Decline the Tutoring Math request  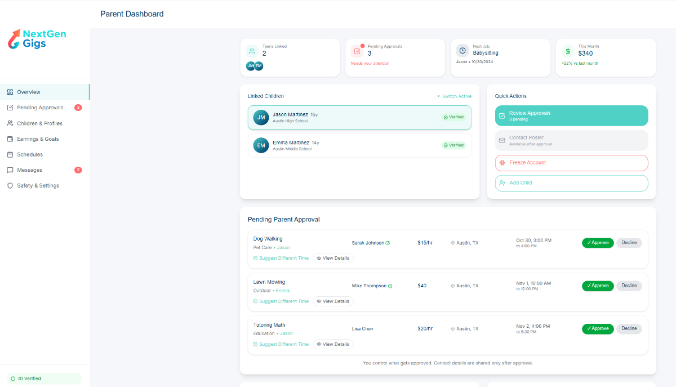click(x=629, y=328)
